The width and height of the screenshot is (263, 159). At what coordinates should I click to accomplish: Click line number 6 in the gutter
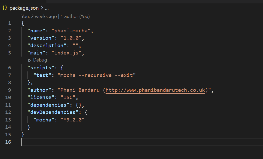click(9, 68)
